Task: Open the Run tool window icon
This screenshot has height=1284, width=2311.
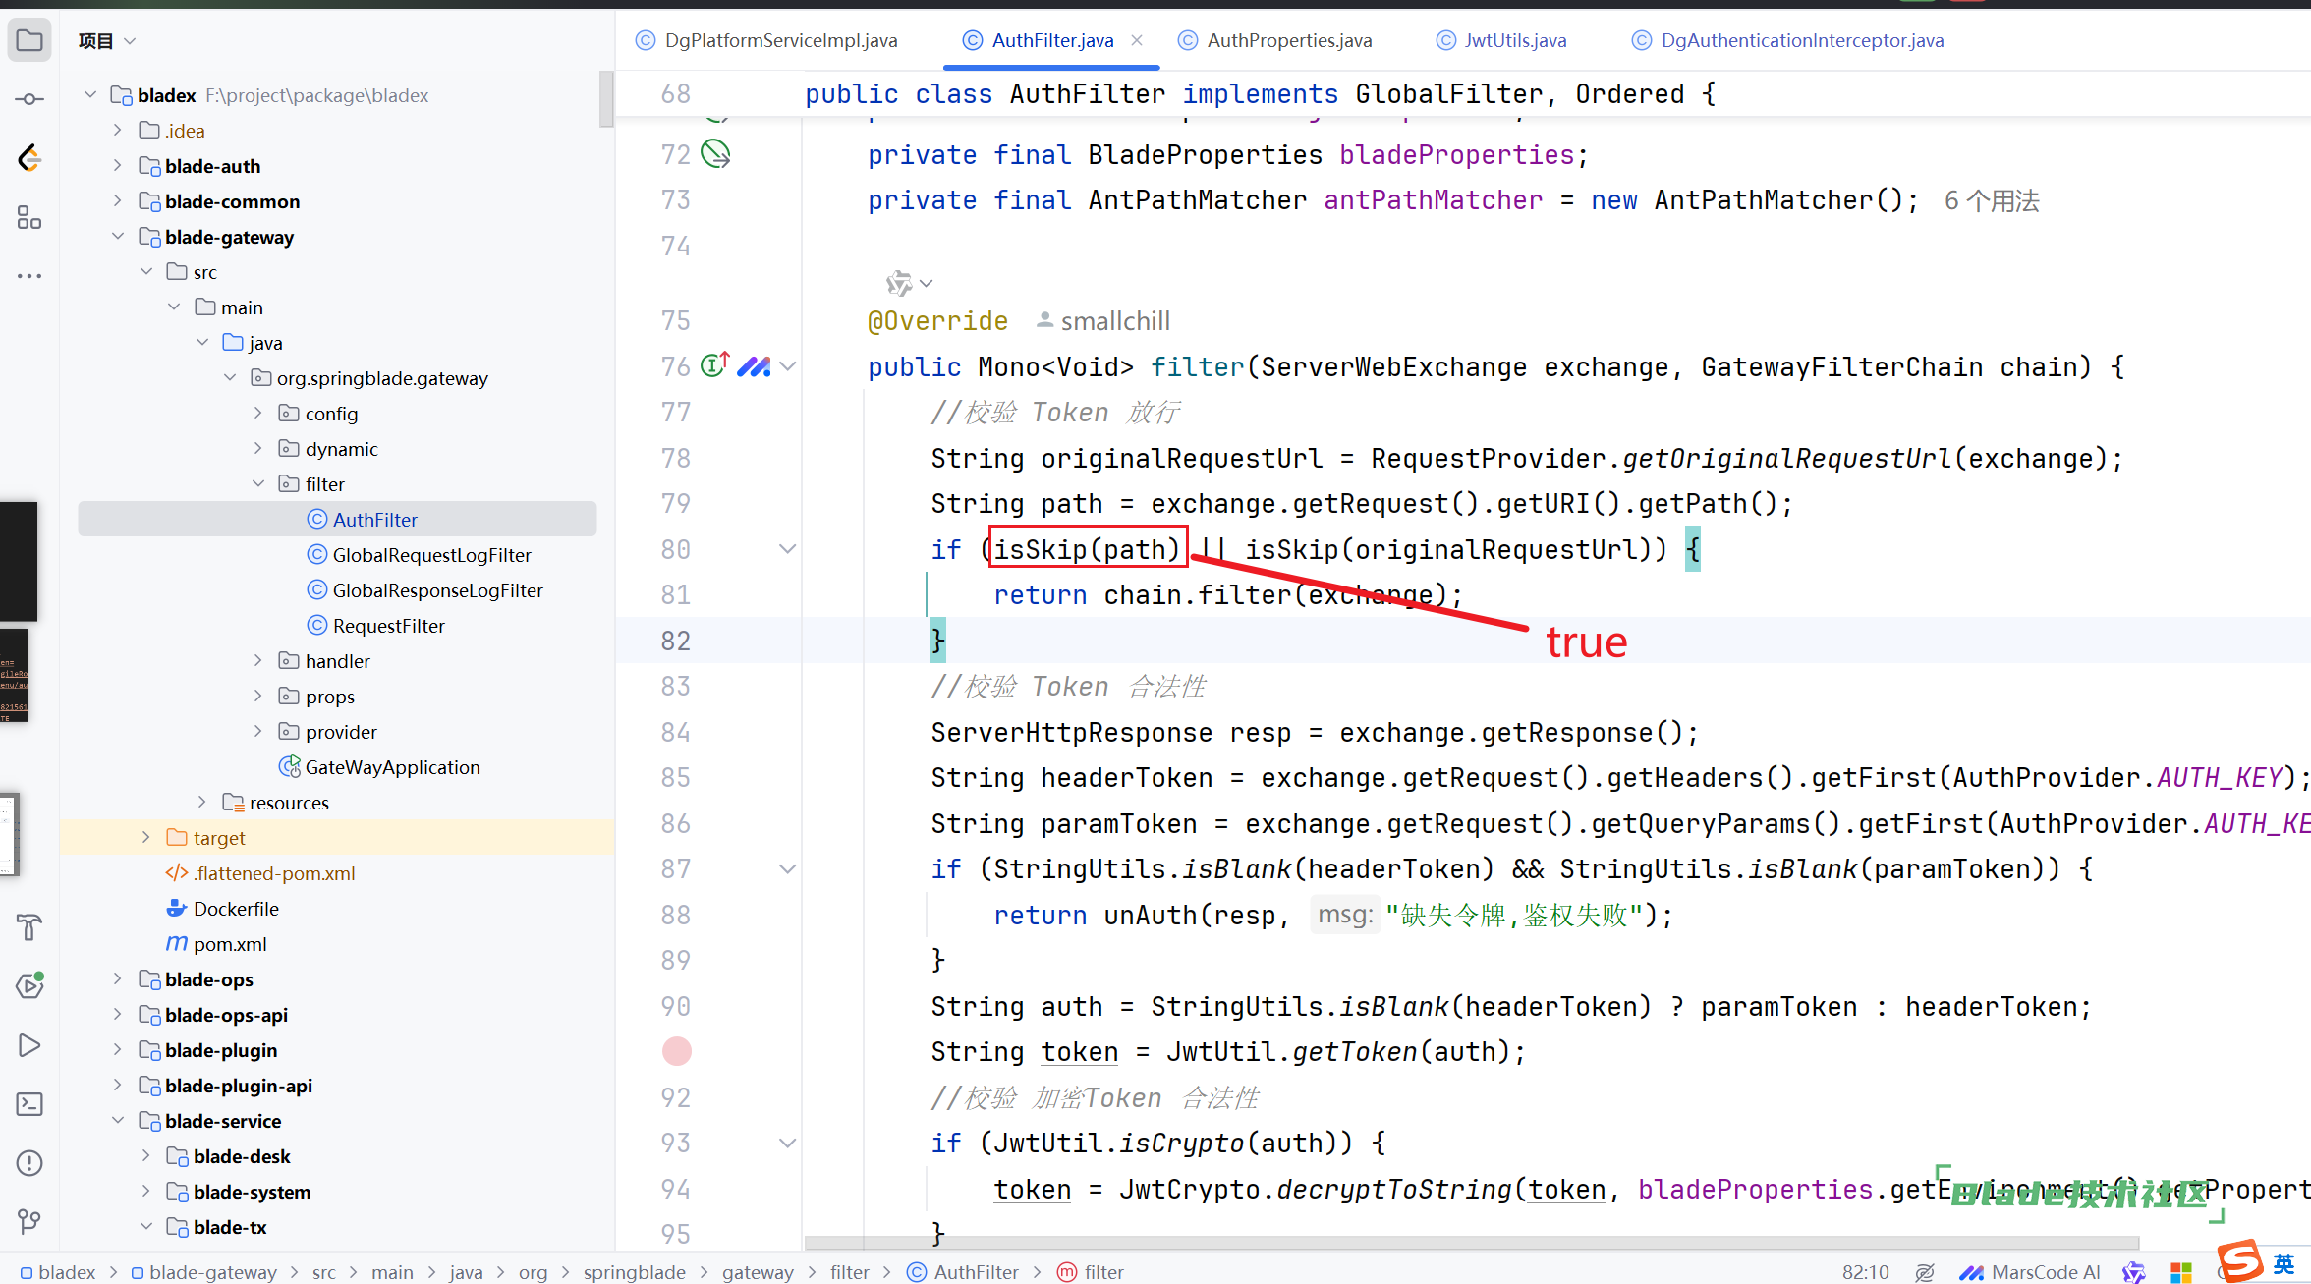Action: [29, 1045]
